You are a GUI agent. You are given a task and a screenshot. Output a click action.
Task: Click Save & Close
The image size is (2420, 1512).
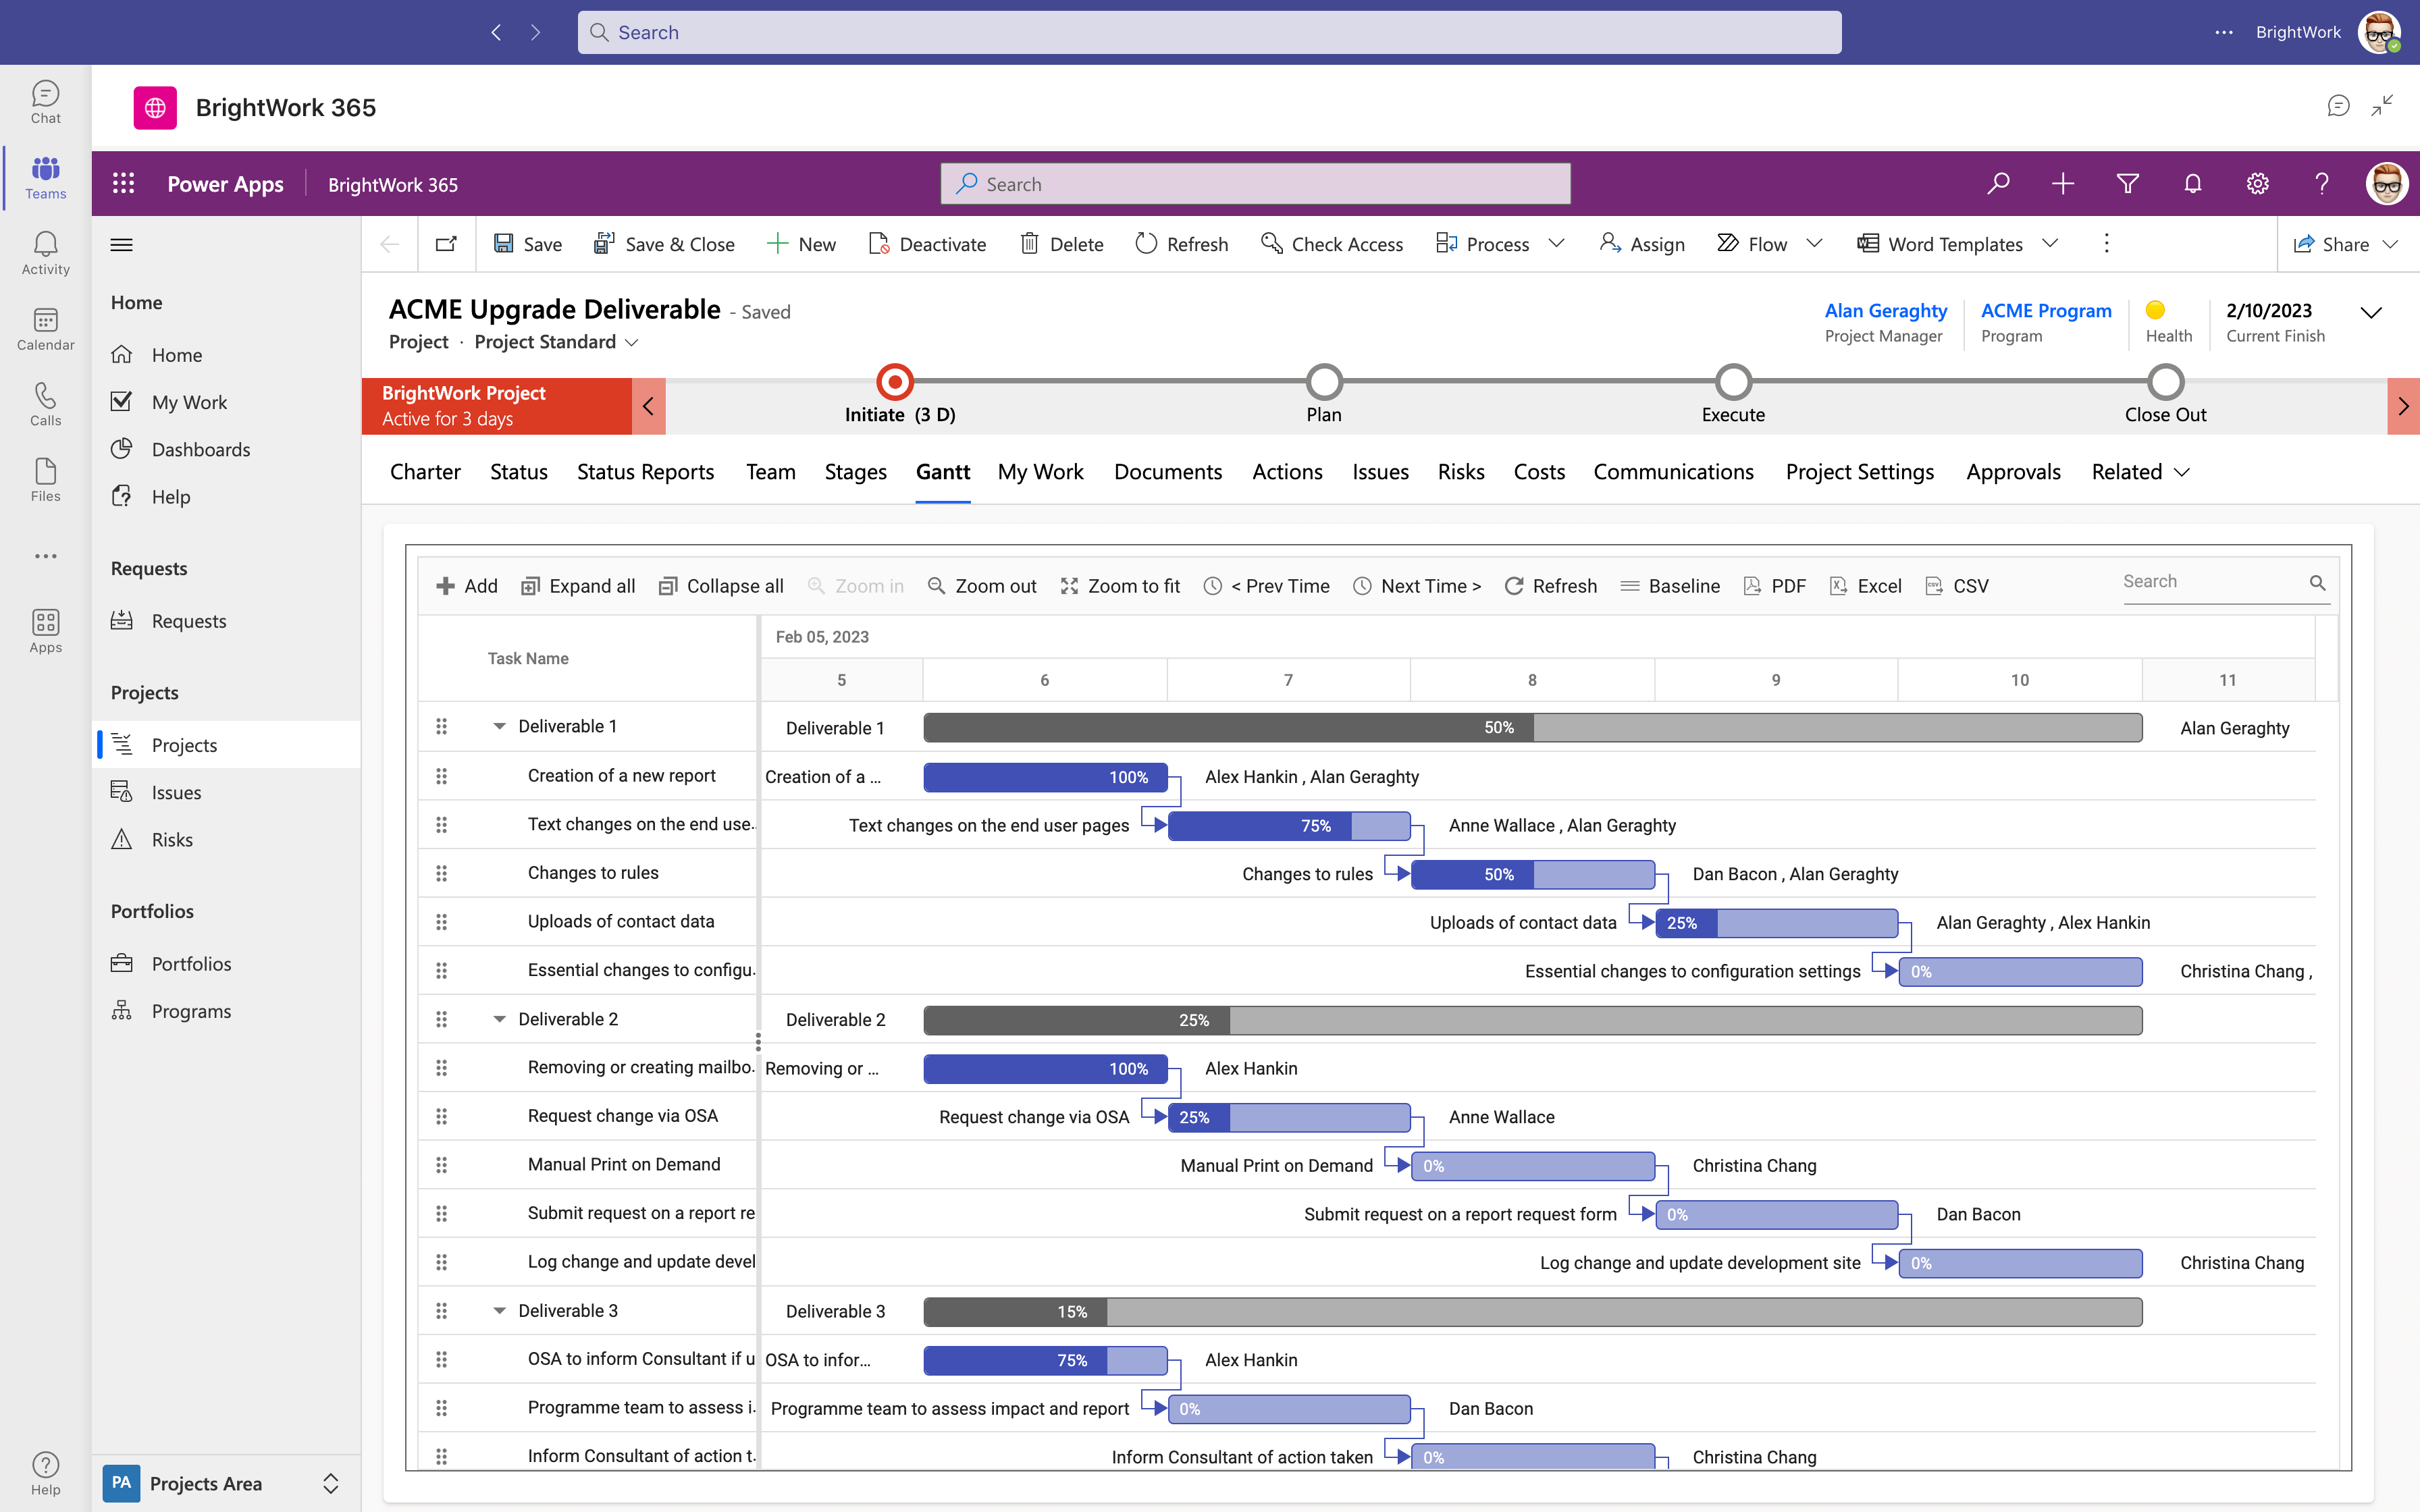coord(664,244)
